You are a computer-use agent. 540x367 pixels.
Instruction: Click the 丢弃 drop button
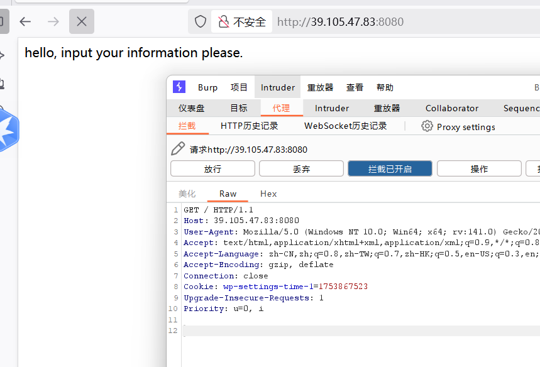click(301, 168)
